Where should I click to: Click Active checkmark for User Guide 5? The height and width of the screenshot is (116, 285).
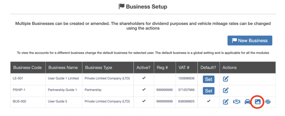coord(144,101)
